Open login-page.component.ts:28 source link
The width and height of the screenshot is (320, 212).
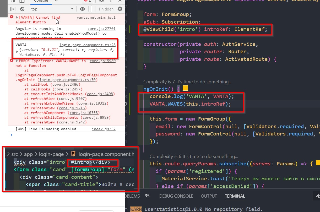coord(88,45)
